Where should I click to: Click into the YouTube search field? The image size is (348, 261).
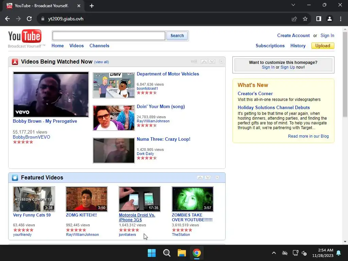[x=109, y=36]
